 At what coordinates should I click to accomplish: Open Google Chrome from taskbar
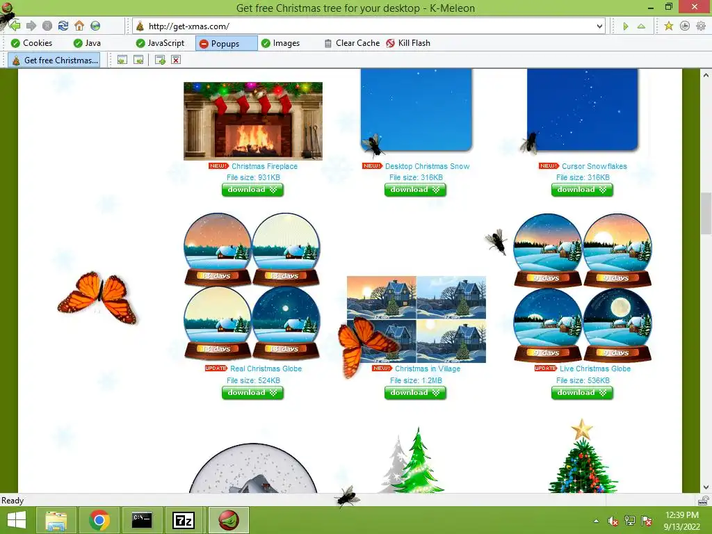99,520
